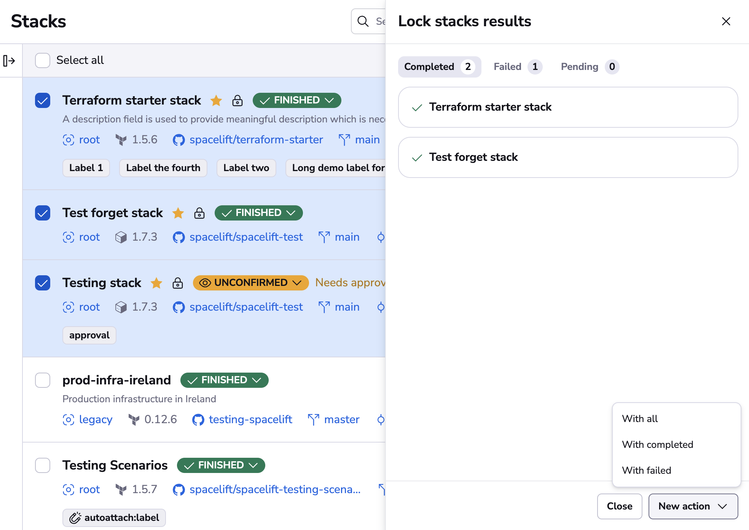This screenshot has width=749, height=530.
Task: Select the prod-infra-ireland checkbox
Action: [43, 380]
